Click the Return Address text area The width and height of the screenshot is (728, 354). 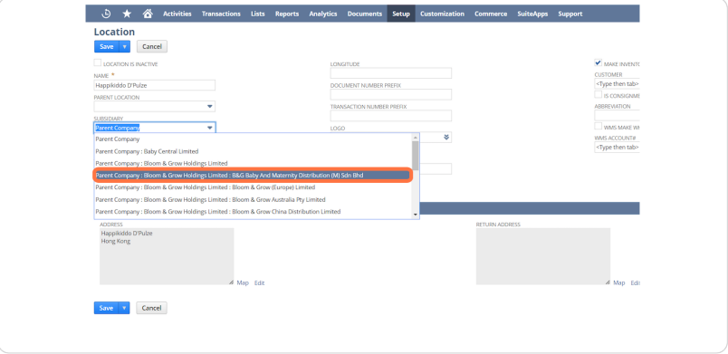point(543,256)
